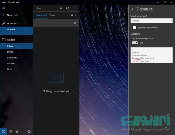Expand the All filter dropdown
175x135 pixels.
[73, 15]
